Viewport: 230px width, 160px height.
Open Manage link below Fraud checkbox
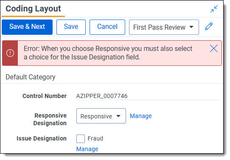[87, 149]
